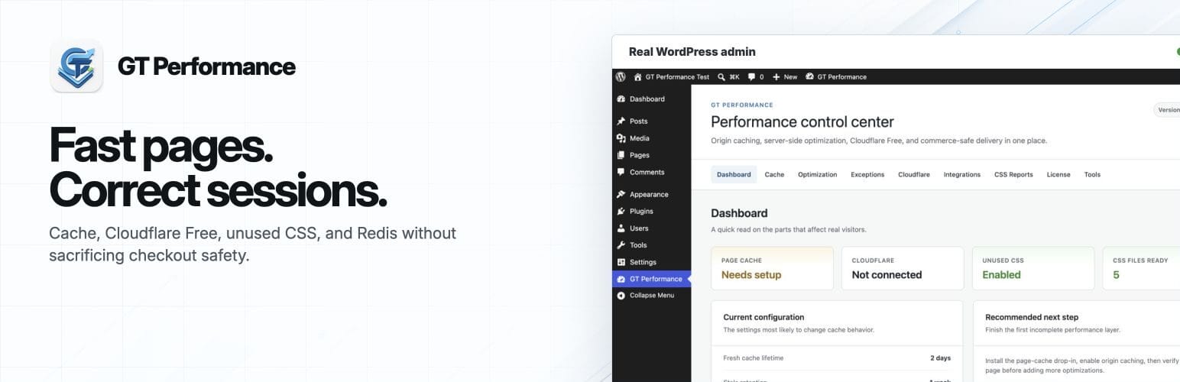The image size is (1180, 382).
Task: Click the Media sidebar icon
Action: pos(621,138)
